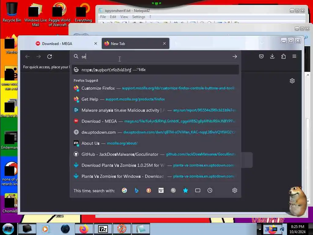Search bookmarks with the star icon

pos(186,190)
